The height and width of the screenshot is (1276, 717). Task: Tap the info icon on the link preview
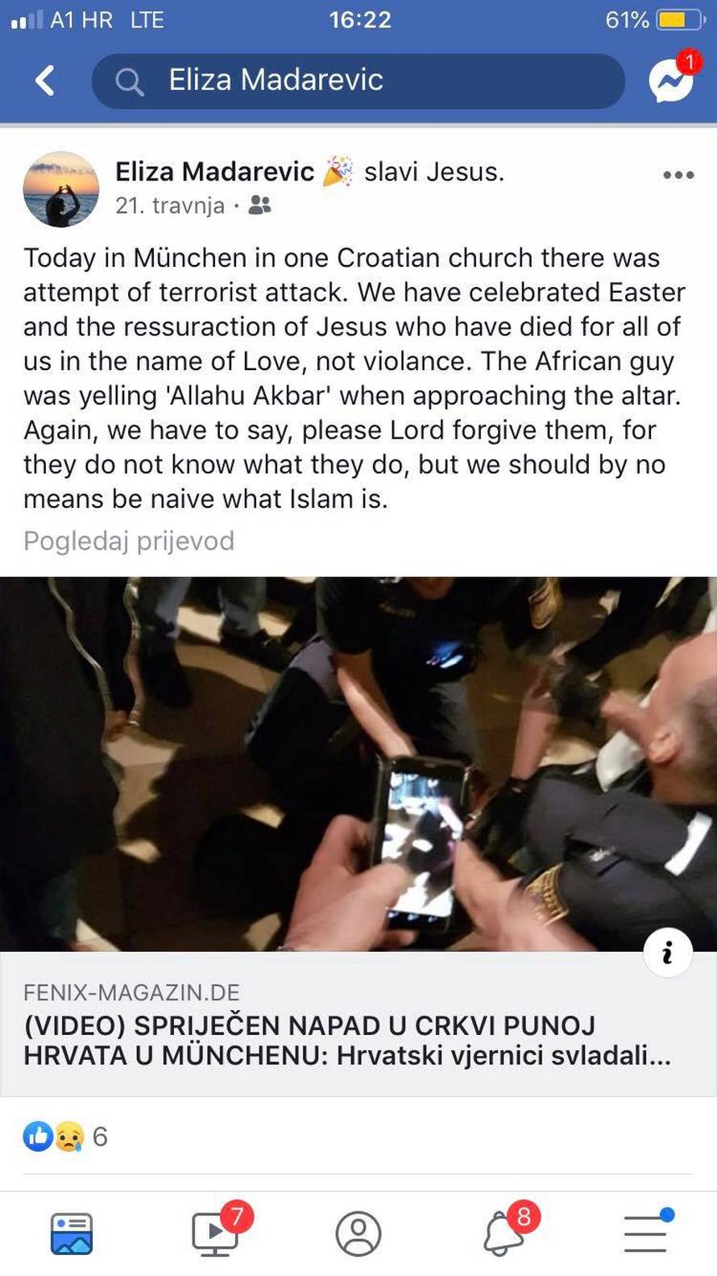tap(668, 953)
